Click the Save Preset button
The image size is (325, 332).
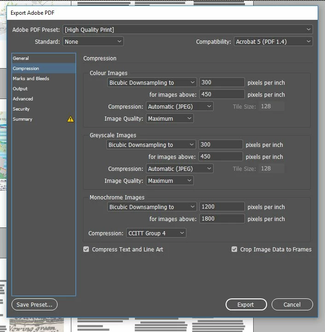point(35,304)
